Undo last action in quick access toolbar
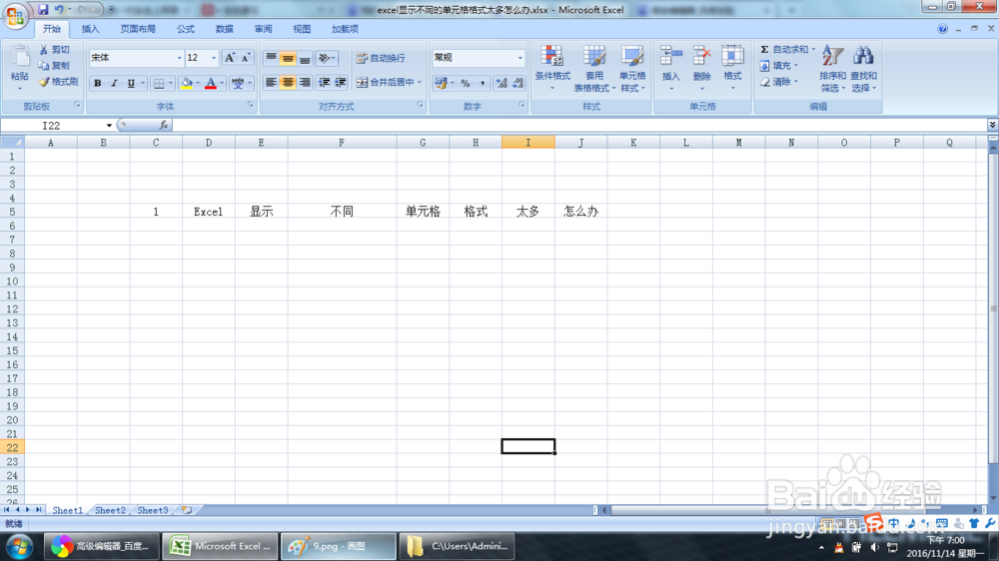 tap(59, 10)
